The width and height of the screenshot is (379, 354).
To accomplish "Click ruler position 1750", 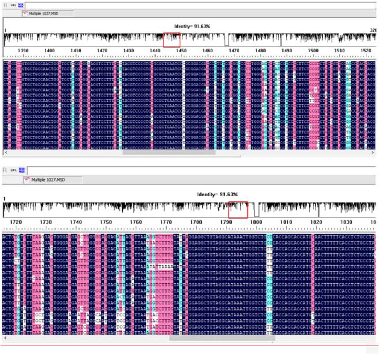I will click(x=106, y=222).
